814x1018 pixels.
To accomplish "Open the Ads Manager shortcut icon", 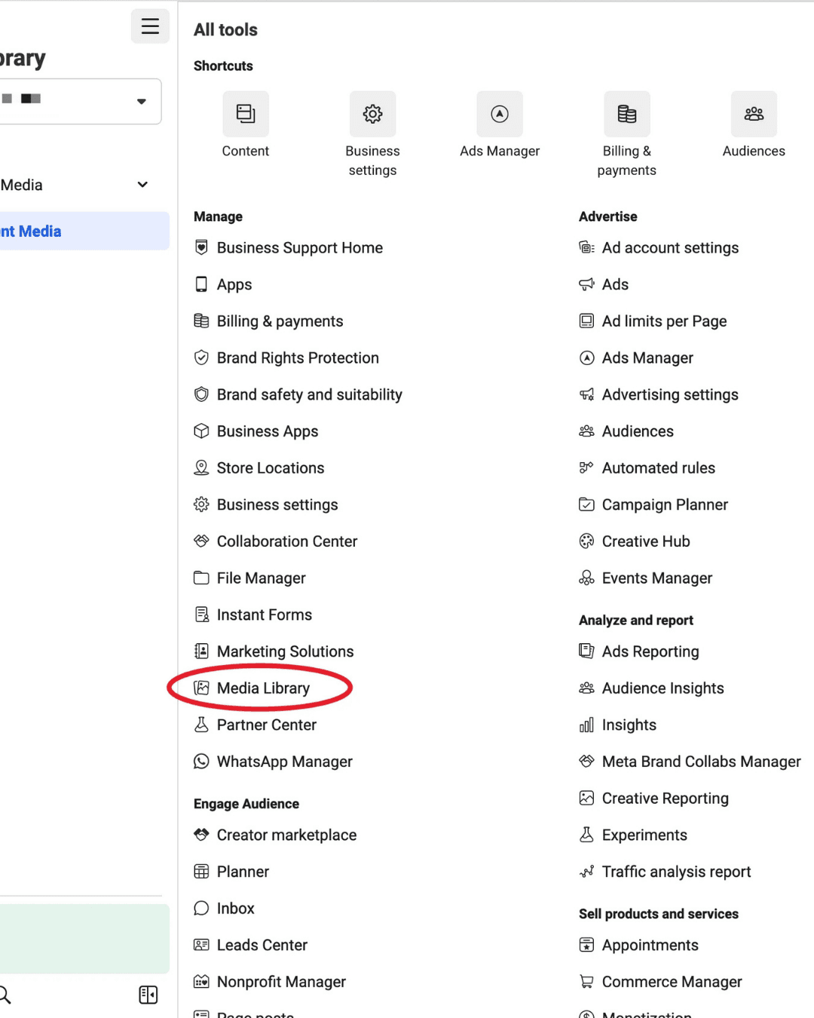I will 500,114.
